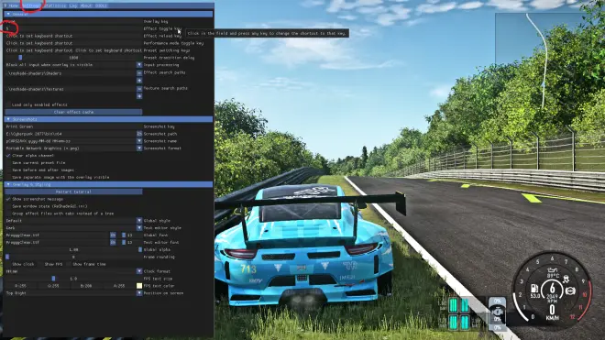
Task: Browse for the text editor font file
Action: click(113, 242)
